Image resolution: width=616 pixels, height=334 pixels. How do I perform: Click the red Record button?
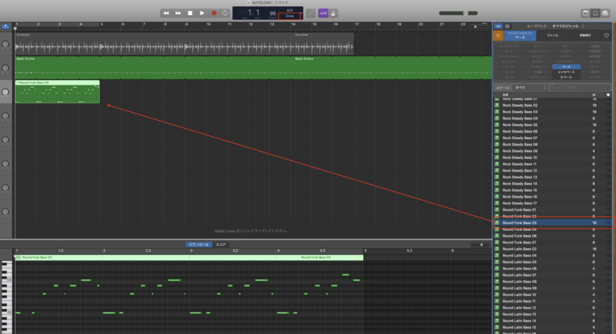point(214,13)
